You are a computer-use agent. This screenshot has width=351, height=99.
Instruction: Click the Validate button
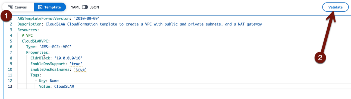tap(335, 7)
